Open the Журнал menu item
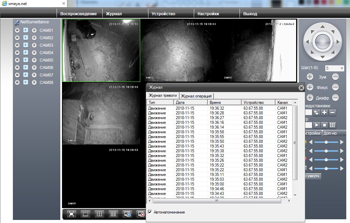350x223 pixels. click(114, 14)
